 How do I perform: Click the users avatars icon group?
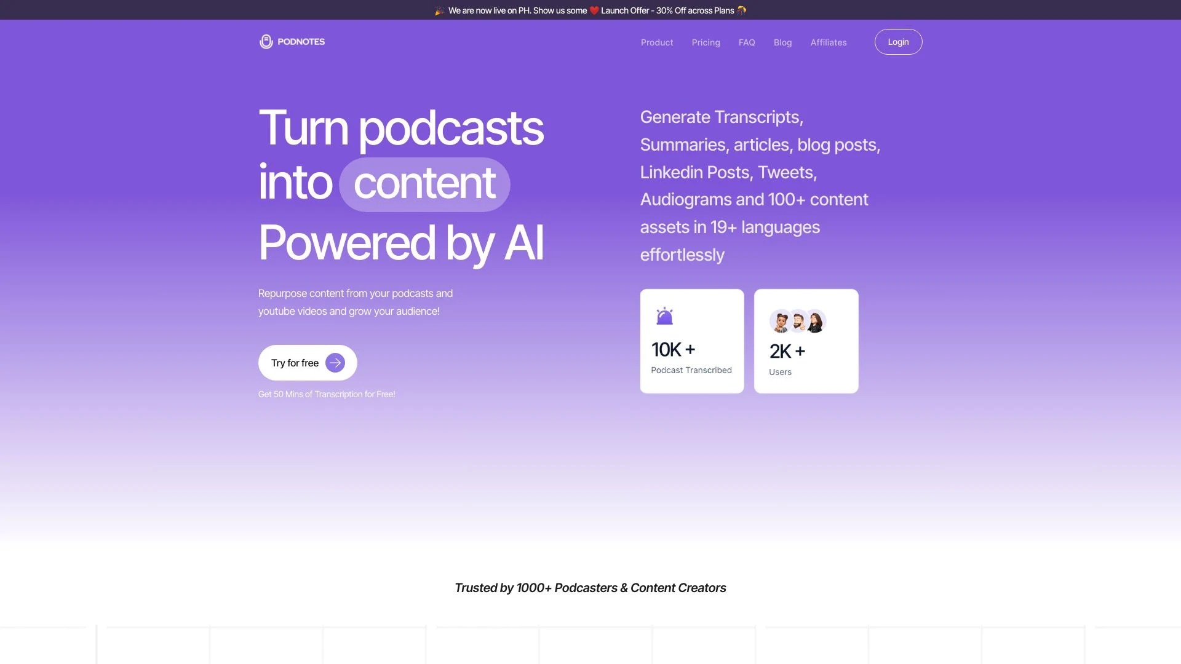pos(799,322)
